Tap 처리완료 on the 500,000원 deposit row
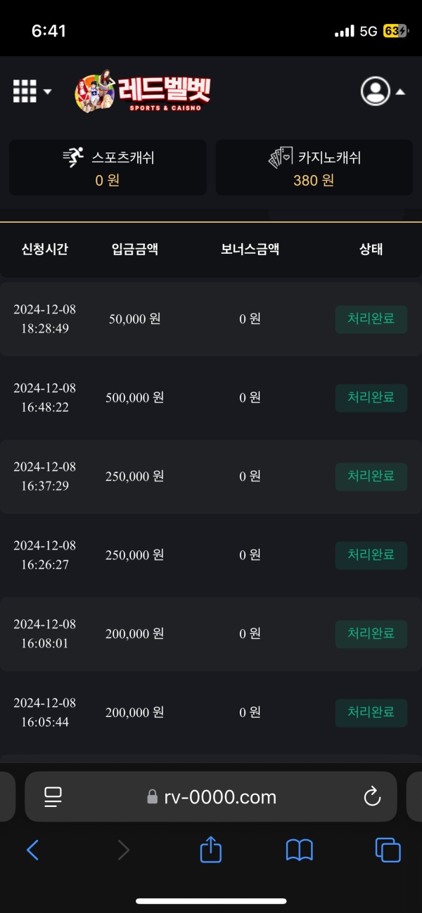This screenshot has width=422, height=913. (371, 398)
